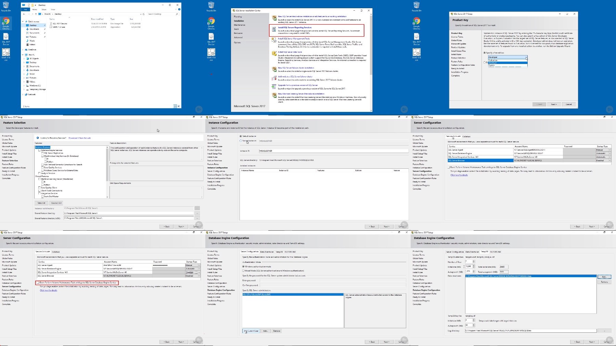Select the Named instance radio button
Viewport: 616px width, 346px height.
(x=241, y=141)
